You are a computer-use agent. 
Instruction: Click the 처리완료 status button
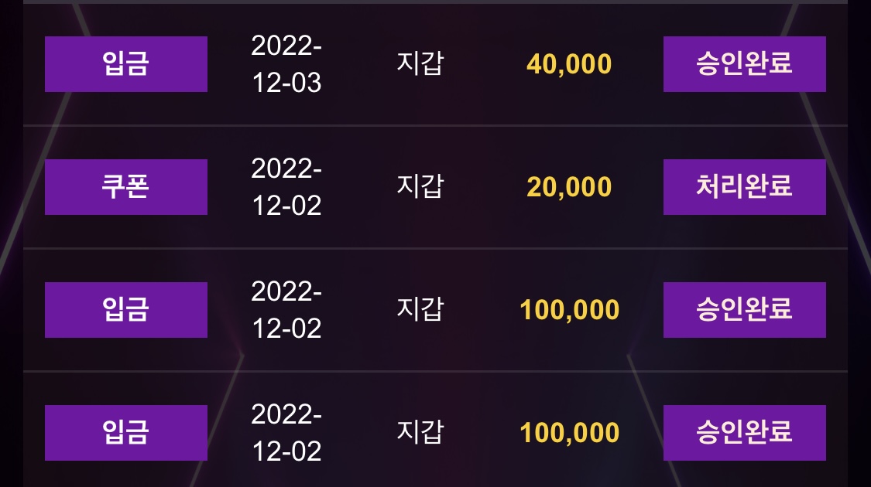click(744, 187)
